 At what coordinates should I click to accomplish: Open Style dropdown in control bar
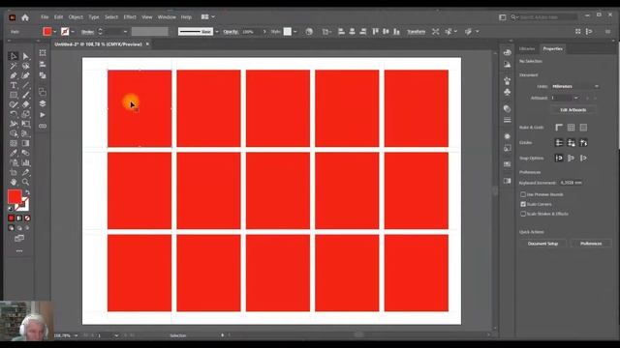(x=294, y=32)
